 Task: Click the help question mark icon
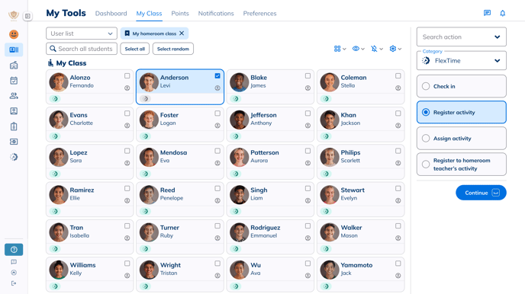pos(14,250)
